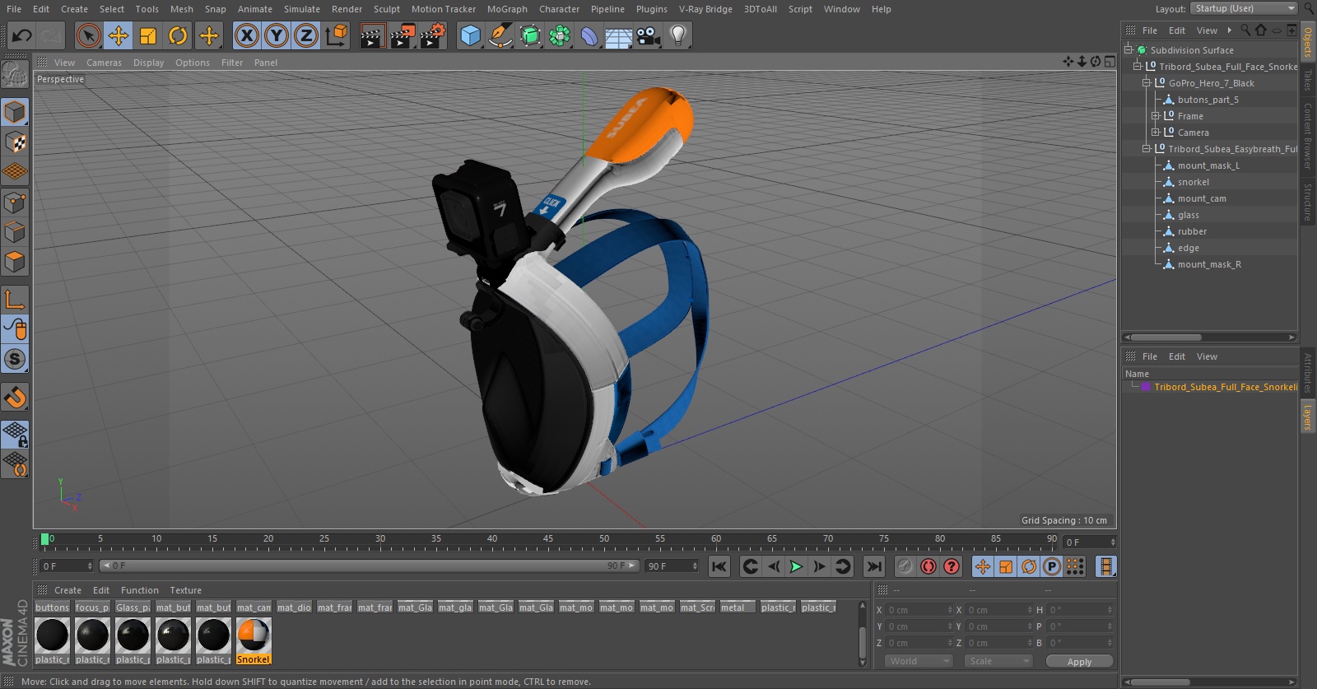
Task: Click the first black plastic material sphere
Action: tap(52, 635)
